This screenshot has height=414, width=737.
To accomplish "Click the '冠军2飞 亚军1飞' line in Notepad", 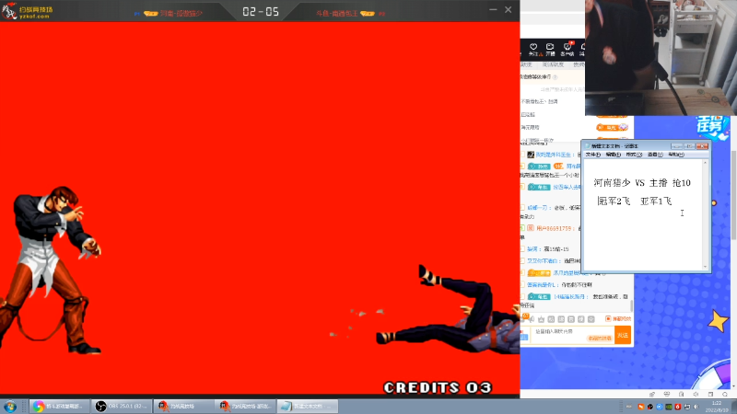I will click(635, 201).
